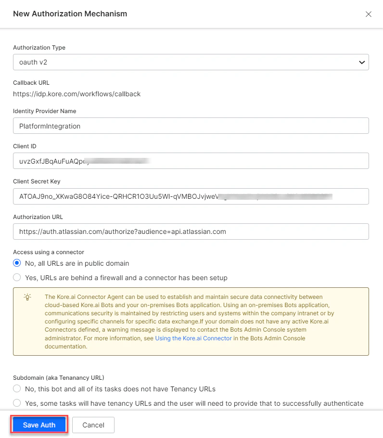Click the Identity Provider Name field
The image size is (383, 438).
(191, 125)
